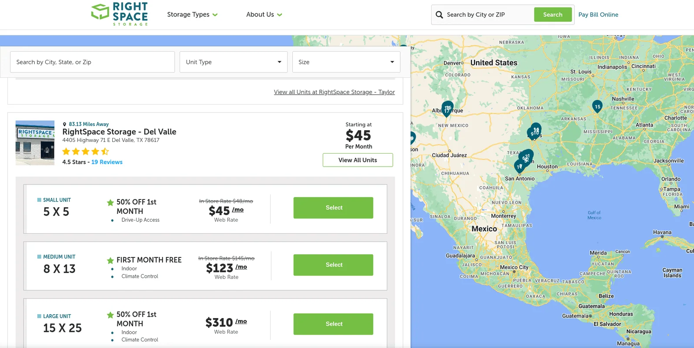The height and width of the screenshot is (348, 694).
Task: Click the Del Valle facility thumbnail photo
Action: (35, 143)
